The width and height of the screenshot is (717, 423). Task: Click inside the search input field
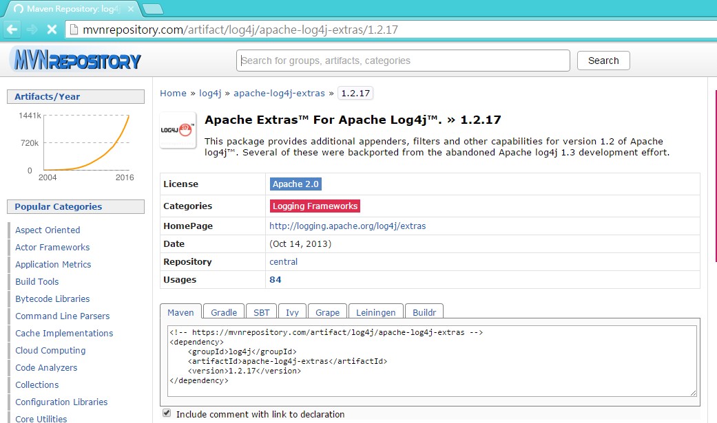(x=404, y=60)
